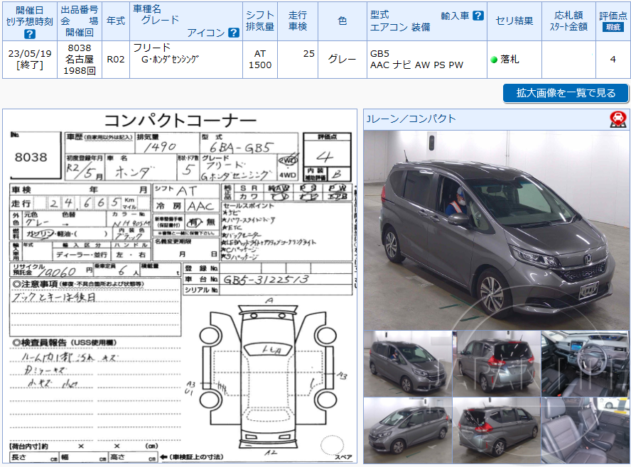Open the 落札 auction result link

click(509, 59)
